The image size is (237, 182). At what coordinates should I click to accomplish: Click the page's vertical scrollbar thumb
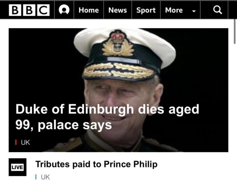click(x=235, y=32)
